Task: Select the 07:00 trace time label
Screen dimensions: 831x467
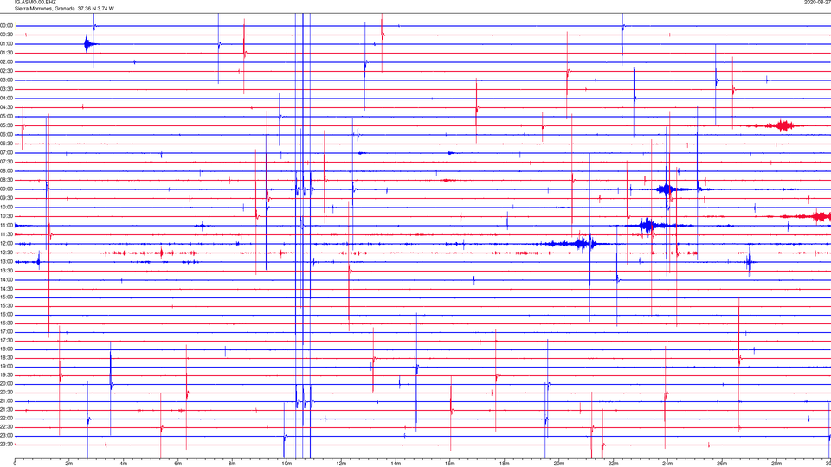Action: 7,153
